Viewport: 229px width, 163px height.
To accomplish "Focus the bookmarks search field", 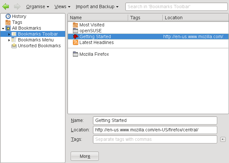I will pos(176,7).
